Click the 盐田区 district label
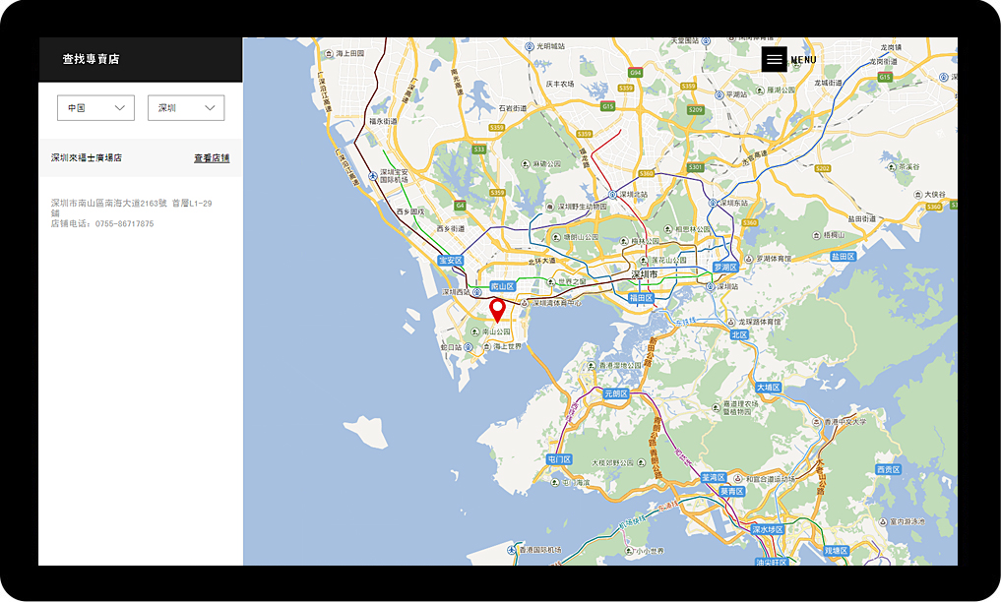Viewport: 1001px width, 602px height. 844,257
